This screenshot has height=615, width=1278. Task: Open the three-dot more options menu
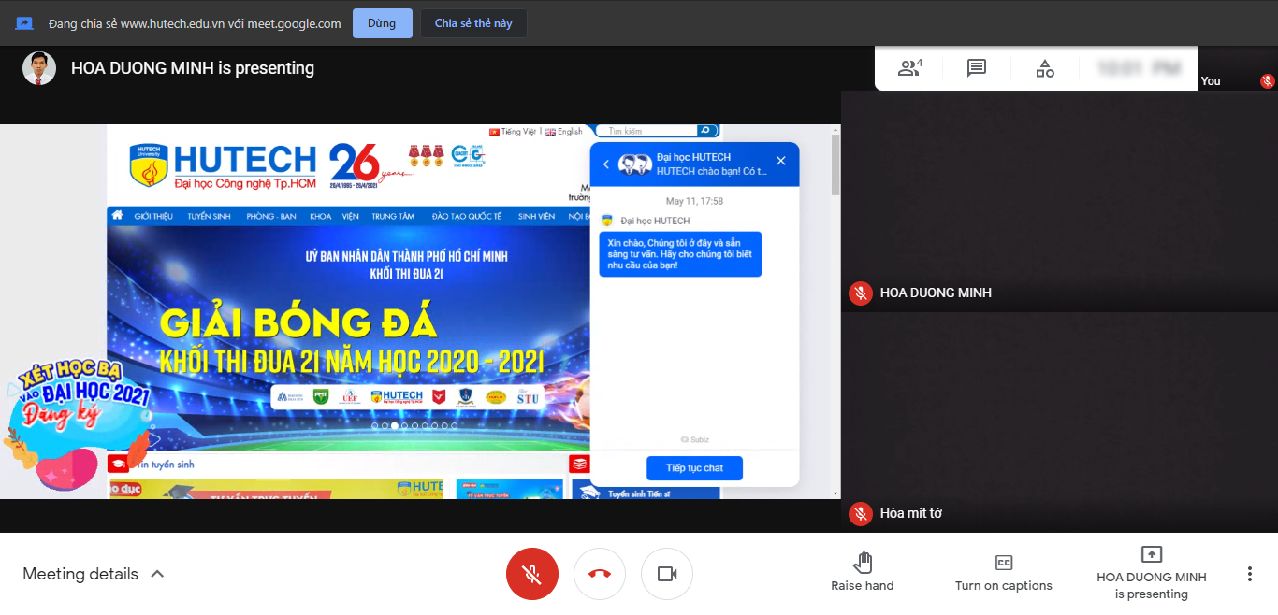(1249, 574)
